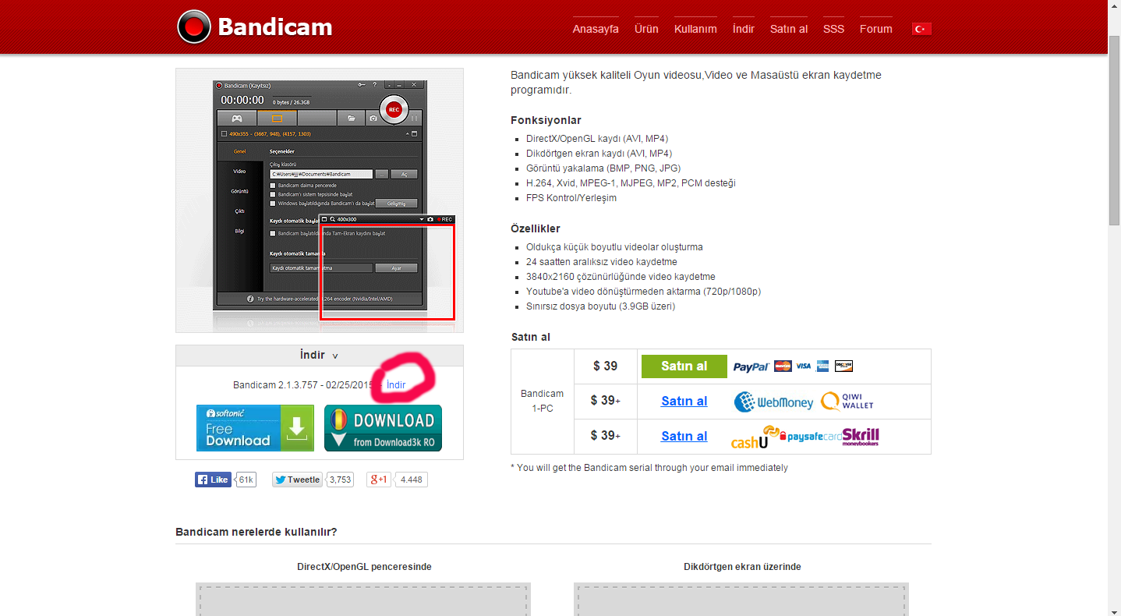Image resolution: width=1121 pixels, height=616 pixels.
Task: Click the Discover card icon
Action: pos(843,366)
